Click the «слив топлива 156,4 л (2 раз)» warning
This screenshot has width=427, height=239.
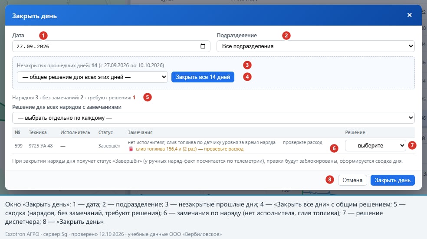point(166,149)
